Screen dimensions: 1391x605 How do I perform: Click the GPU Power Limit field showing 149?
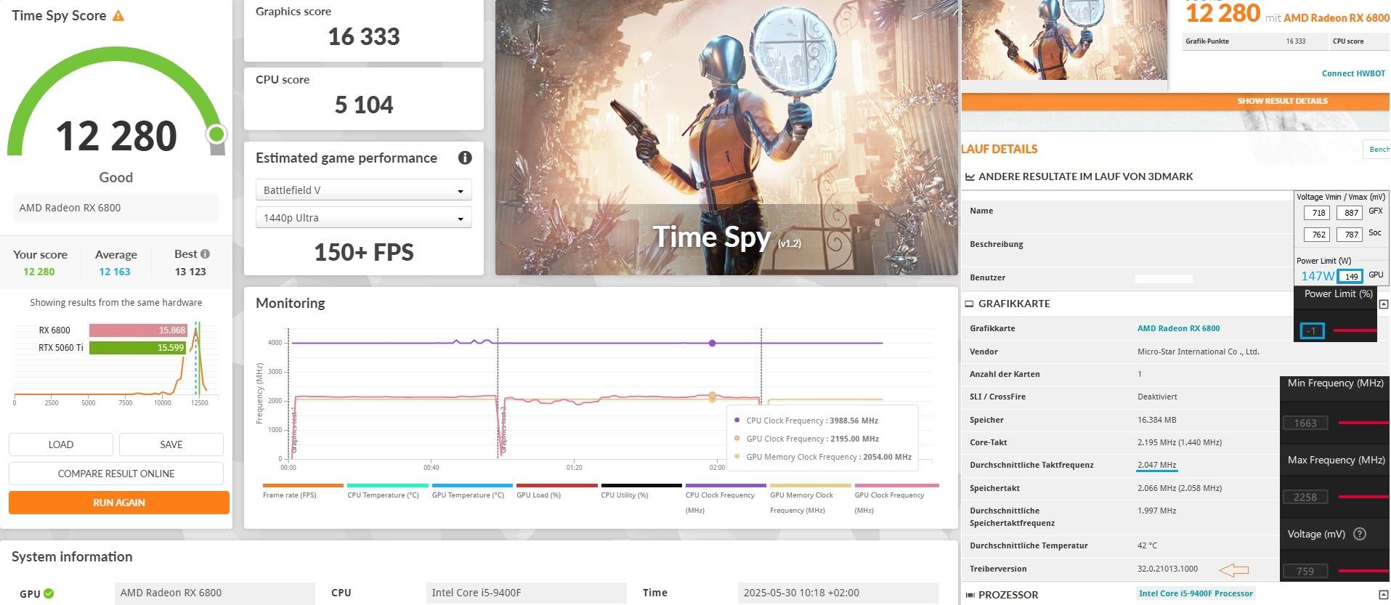1350,276
